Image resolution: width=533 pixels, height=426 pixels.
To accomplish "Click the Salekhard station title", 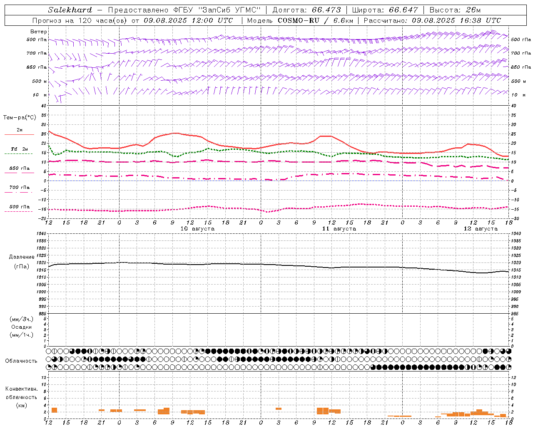I will click(x=70, y=10).
